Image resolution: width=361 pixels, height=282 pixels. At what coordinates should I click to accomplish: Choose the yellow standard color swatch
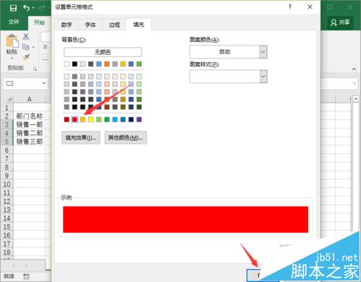tap(91, 119)
